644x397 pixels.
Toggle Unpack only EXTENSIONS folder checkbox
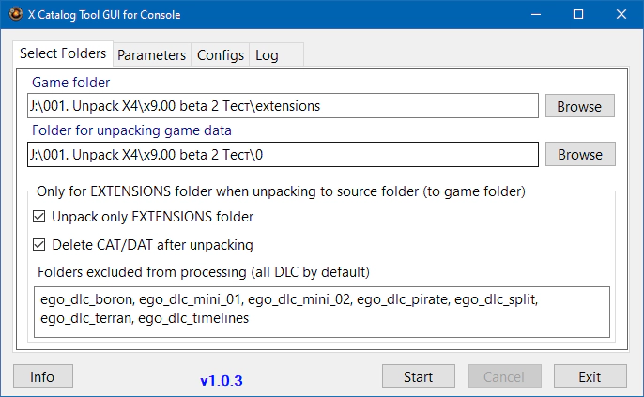(39, 217)
